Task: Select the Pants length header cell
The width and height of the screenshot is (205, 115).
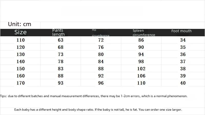Action: 58,32
